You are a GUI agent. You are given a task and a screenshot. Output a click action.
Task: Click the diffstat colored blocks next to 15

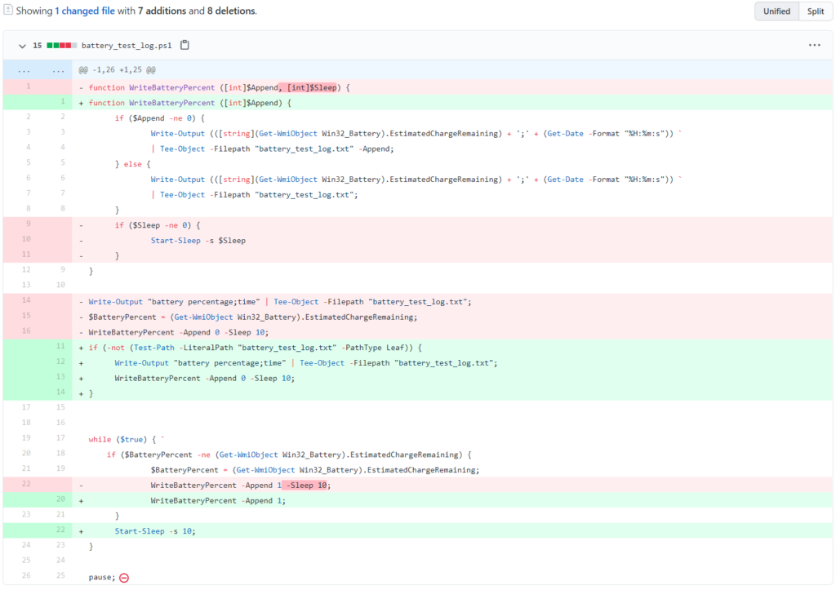tap(62, 46)
